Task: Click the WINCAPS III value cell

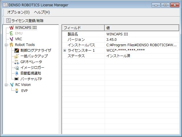Action: point(142,34)
